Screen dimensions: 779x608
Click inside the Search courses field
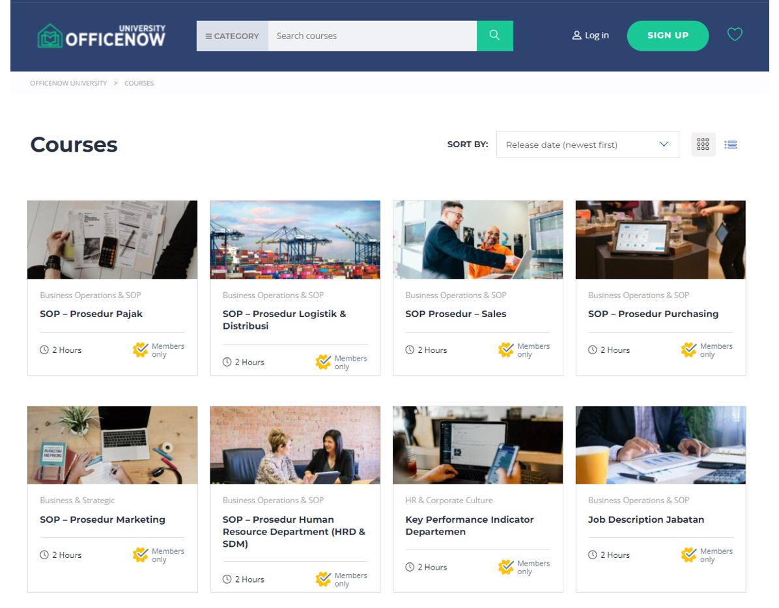[371, 36]
